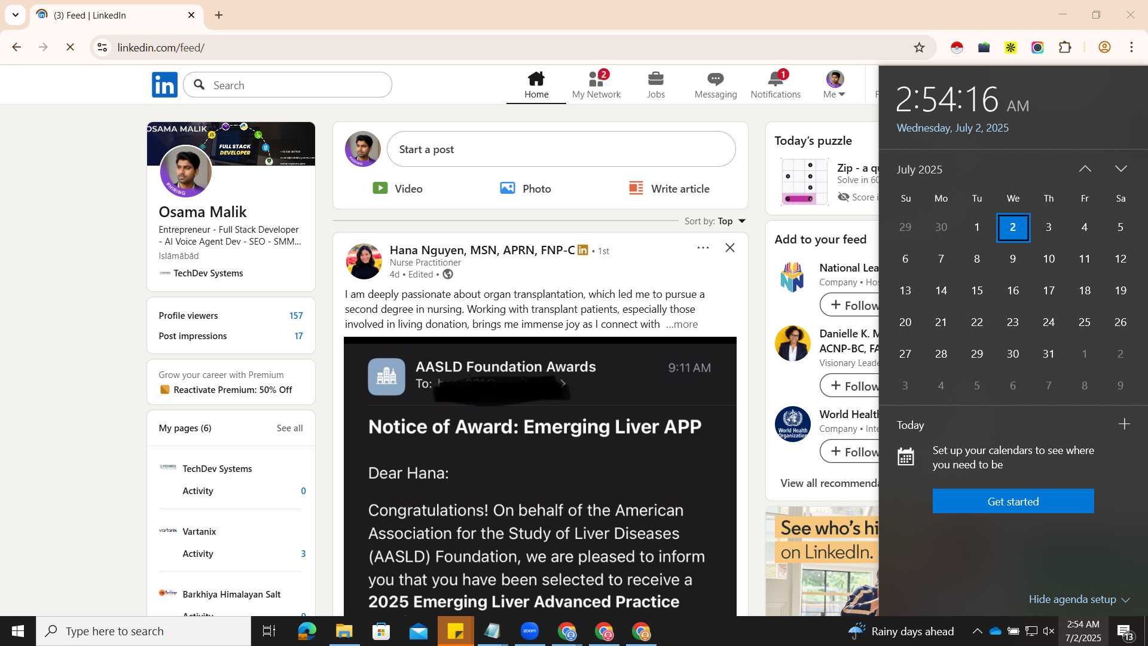Open tab search dropdown arrow

pos(16,15)
